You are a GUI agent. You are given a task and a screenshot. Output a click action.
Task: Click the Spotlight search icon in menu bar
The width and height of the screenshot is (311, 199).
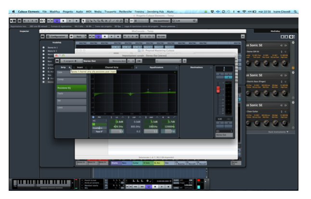click(x=295, y=12)
